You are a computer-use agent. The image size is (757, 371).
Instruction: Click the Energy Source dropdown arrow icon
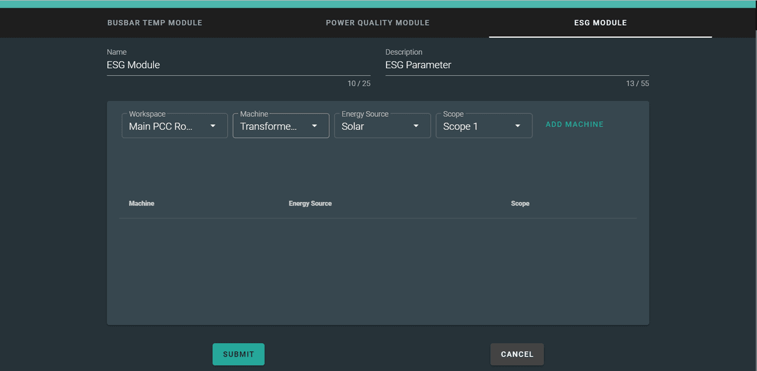click(416, 126)
